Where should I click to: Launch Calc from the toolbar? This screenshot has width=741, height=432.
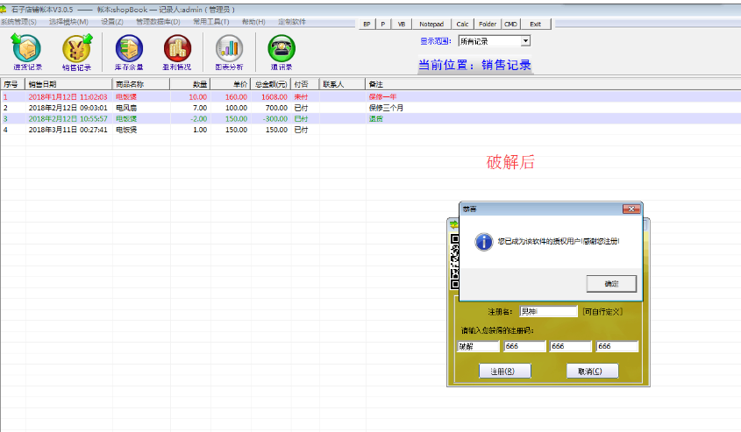pyautogui.click(x=462, y=24)
